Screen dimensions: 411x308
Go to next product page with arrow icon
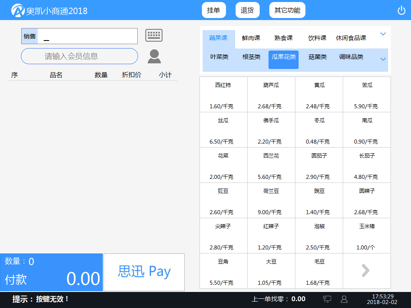coord(365,270)
